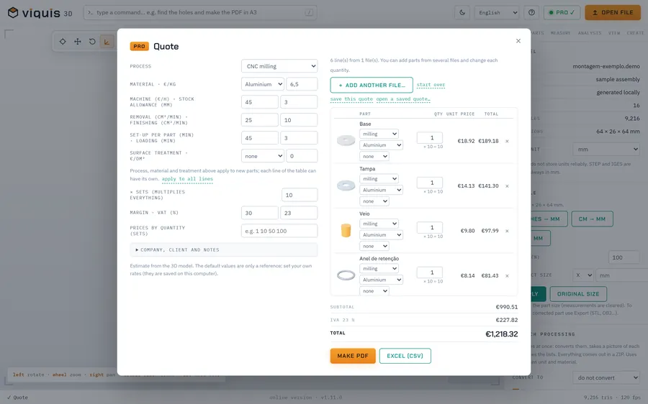Click the Add Another File button

[x=372, y=85]
